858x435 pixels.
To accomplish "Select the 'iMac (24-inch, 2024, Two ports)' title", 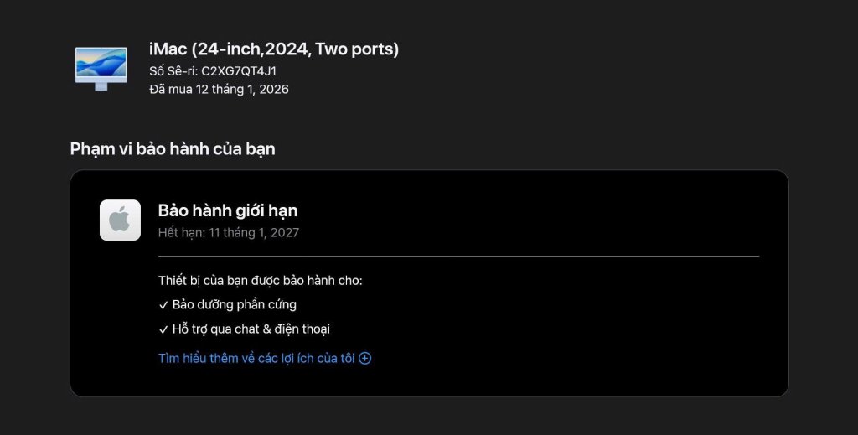I will click(274, 49).
